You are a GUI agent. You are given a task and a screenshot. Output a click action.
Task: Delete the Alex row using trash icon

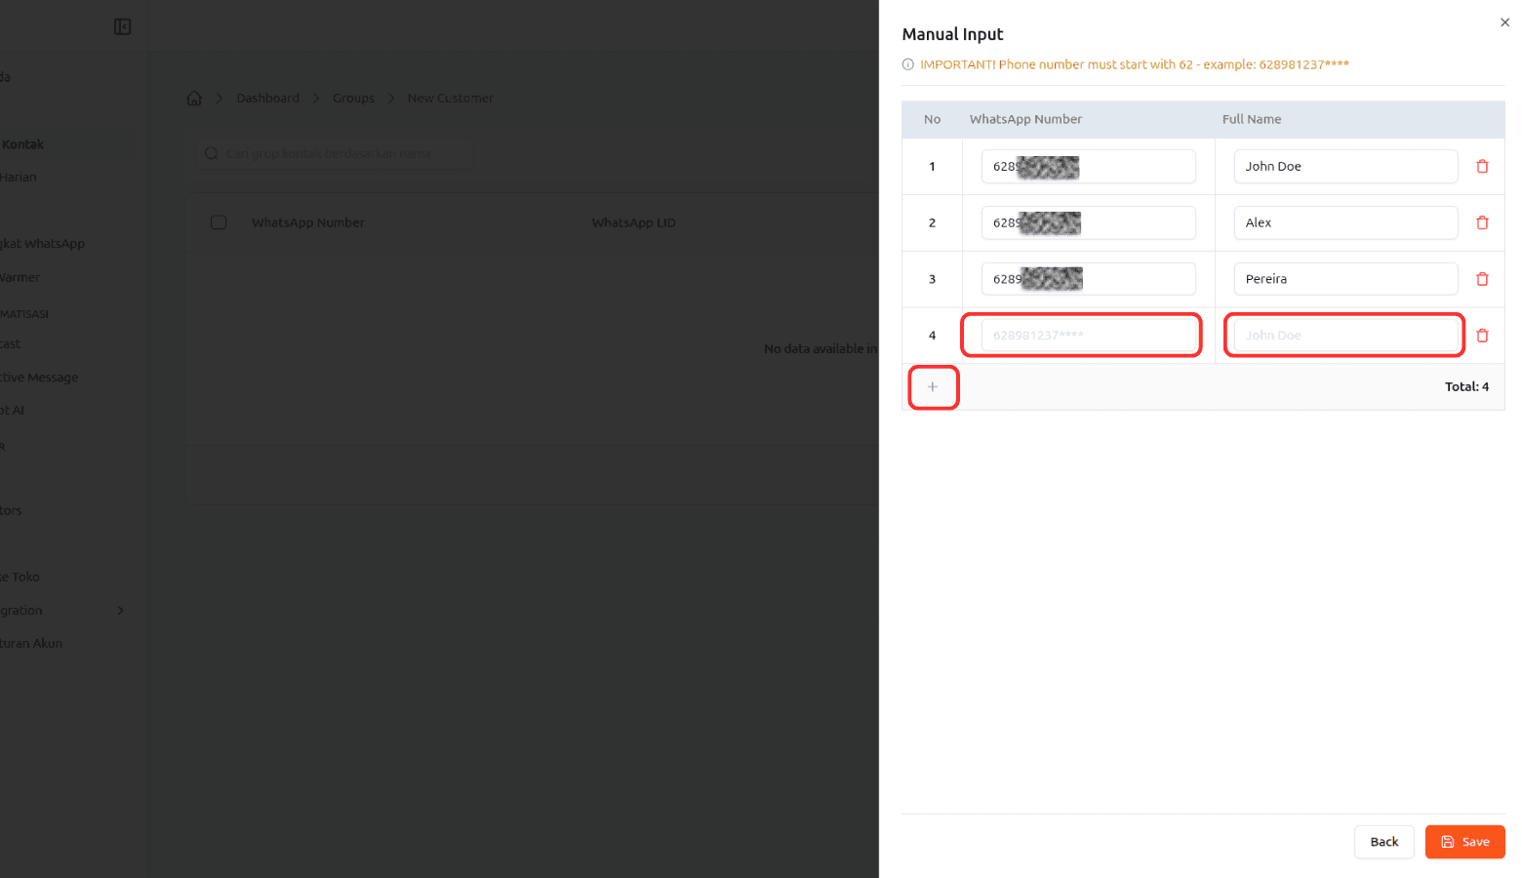(1482, 223)
